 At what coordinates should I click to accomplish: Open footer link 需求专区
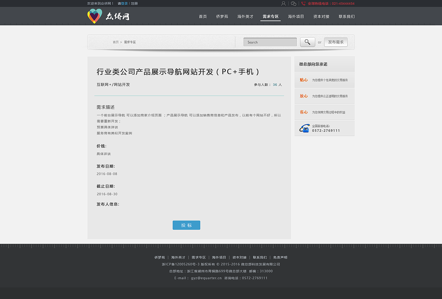pyautogui.click(x=199, y=257)
